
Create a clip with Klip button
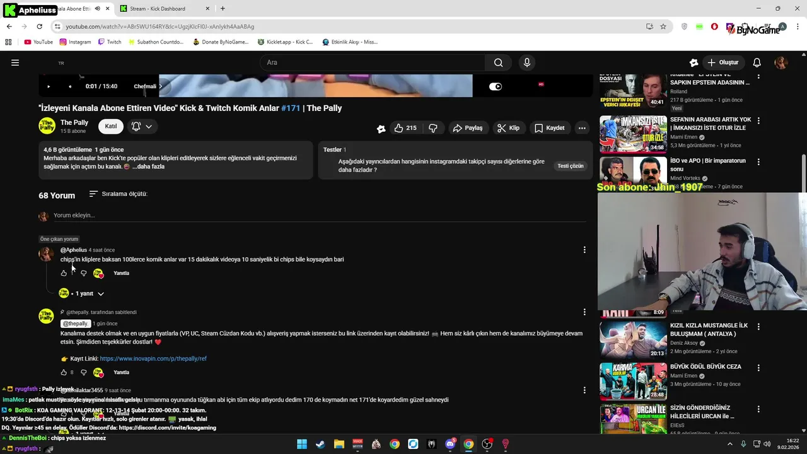pyautogui.click(x=508, y=128)
